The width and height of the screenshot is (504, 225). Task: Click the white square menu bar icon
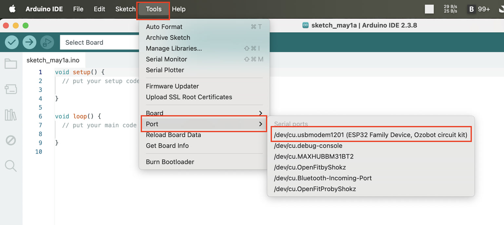(429, 9)
